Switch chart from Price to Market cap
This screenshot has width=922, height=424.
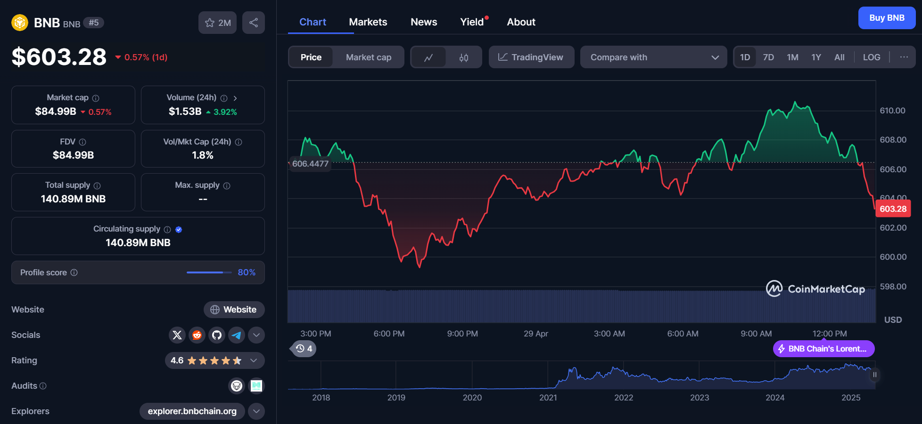click(x=369, y=57)
